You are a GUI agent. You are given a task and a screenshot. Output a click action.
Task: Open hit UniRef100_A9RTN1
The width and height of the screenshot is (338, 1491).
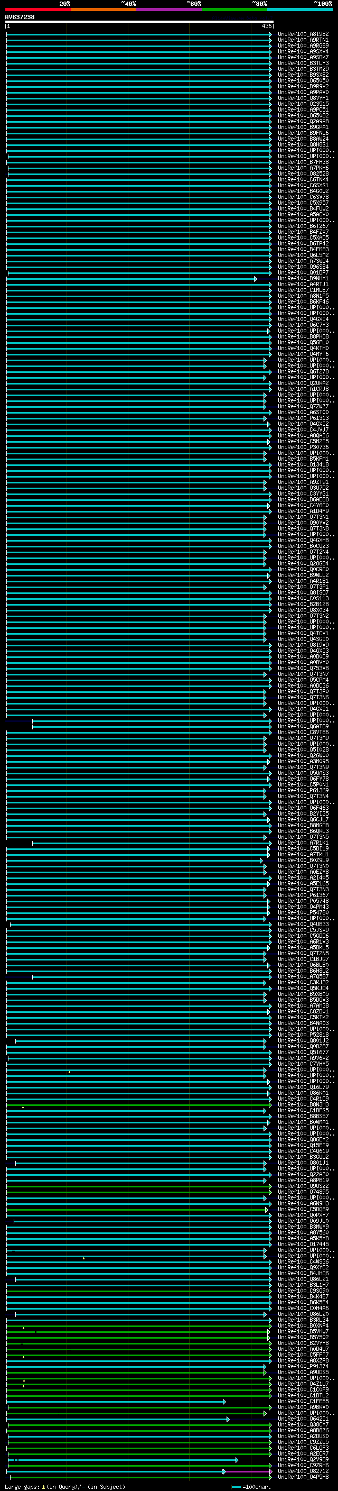pyautogui.click(x=303, y=40)
